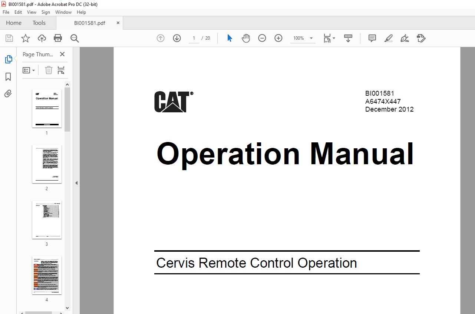
Task: Switch to the Home tab
Action: 14,23
